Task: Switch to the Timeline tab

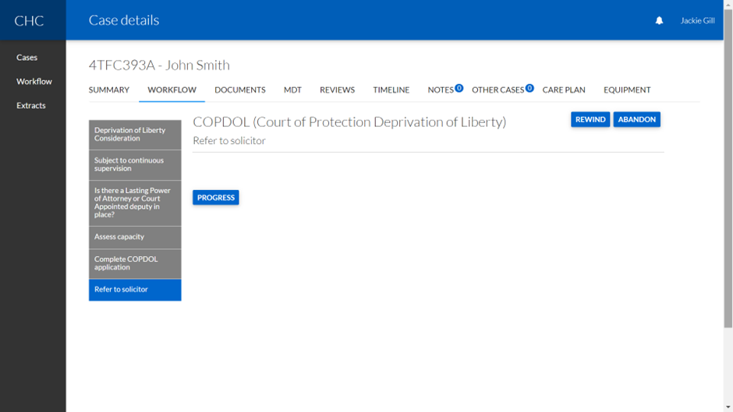Action: [391, 90]
